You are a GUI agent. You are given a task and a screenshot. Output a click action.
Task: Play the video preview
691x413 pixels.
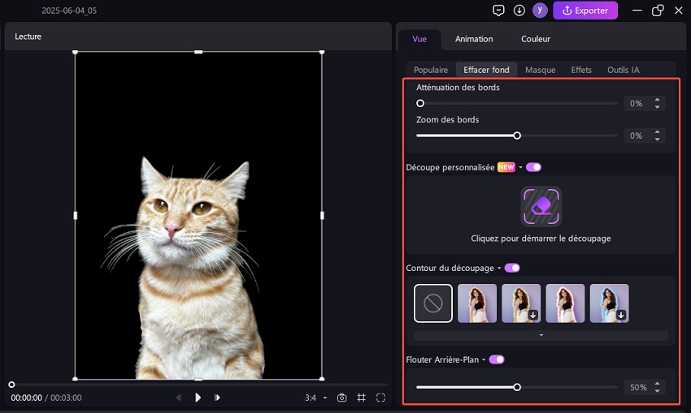[198, 398]
